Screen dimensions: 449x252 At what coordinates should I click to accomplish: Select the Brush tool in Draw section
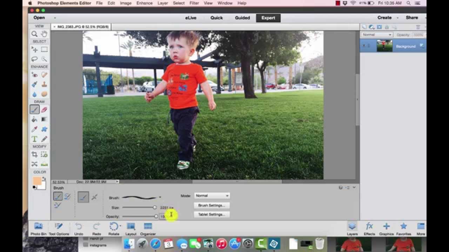point(34,110)
